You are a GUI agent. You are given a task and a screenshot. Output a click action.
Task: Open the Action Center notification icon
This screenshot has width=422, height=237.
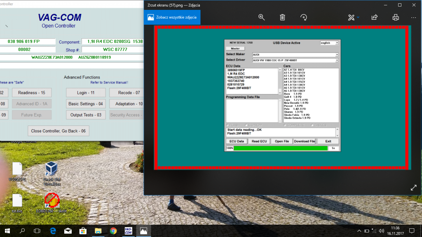412,231
